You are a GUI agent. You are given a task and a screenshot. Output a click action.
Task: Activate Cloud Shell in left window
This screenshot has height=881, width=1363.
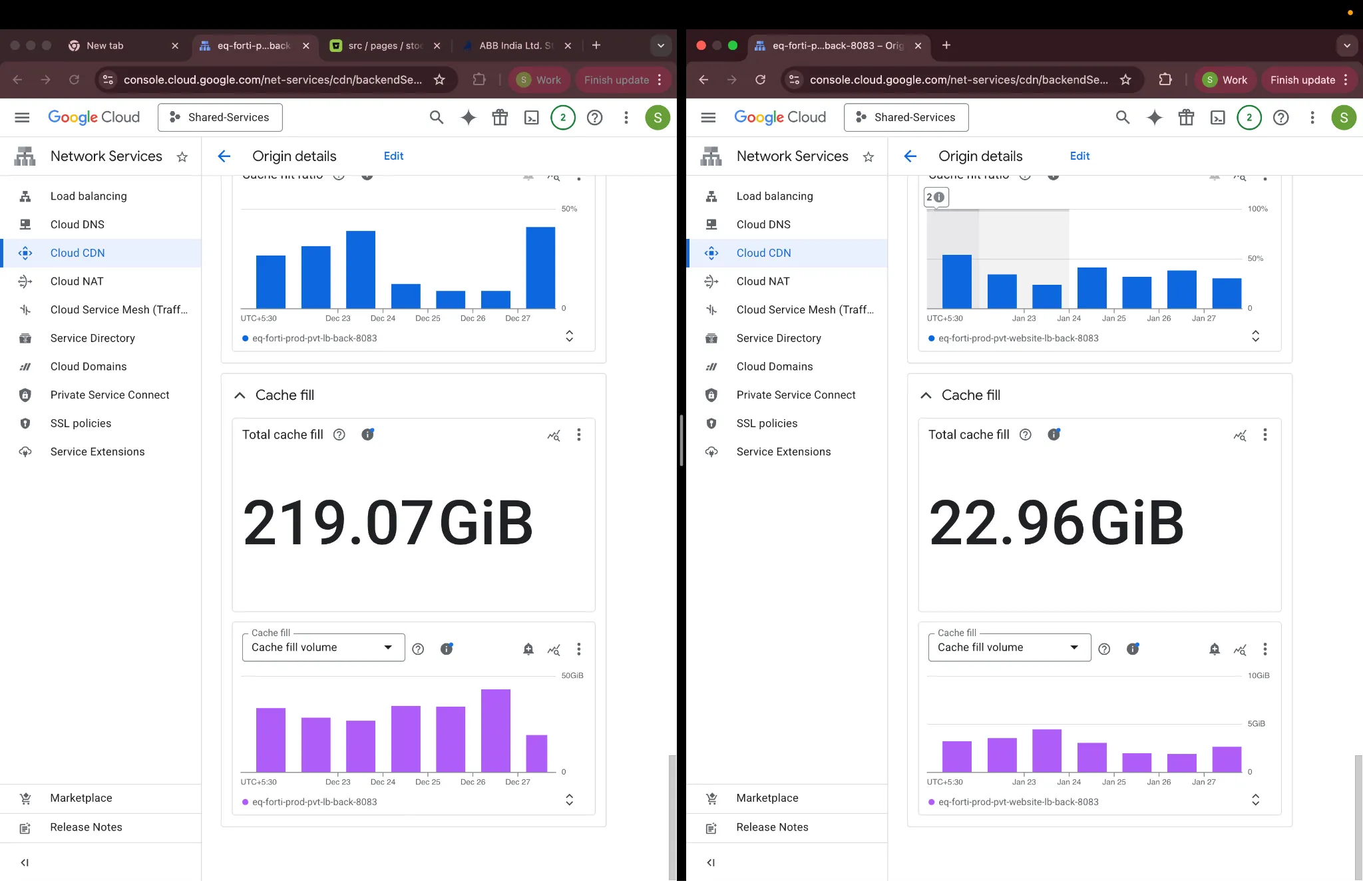(532, 118)
